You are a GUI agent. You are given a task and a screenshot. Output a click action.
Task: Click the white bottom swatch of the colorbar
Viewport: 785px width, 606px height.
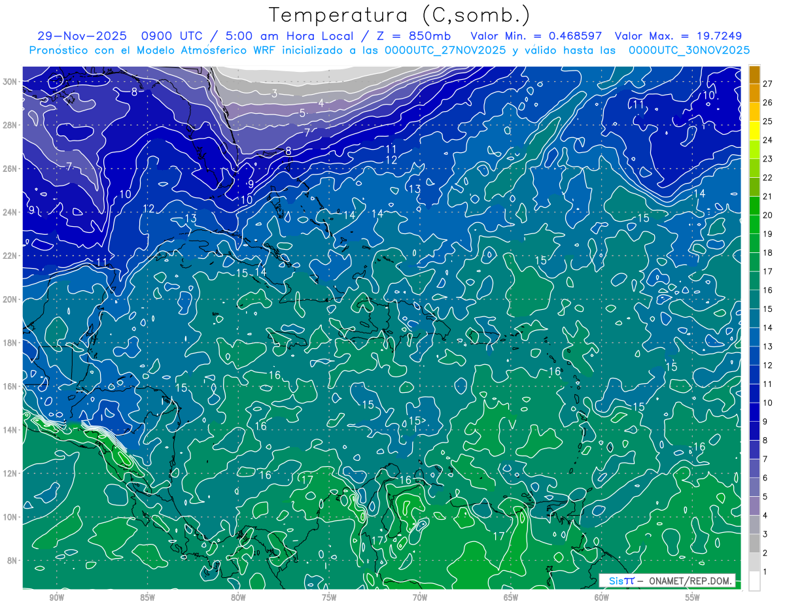[x=754, y=581]
